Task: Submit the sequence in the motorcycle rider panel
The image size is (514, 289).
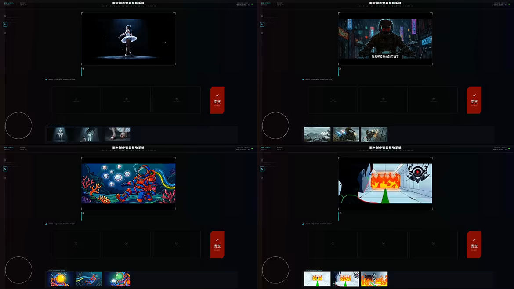Action: tap(474, 100)
